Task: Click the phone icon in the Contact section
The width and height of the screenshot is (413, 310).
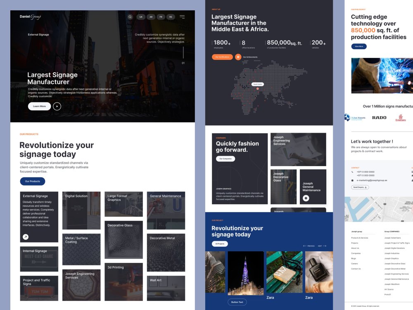Action: point(352,172)
